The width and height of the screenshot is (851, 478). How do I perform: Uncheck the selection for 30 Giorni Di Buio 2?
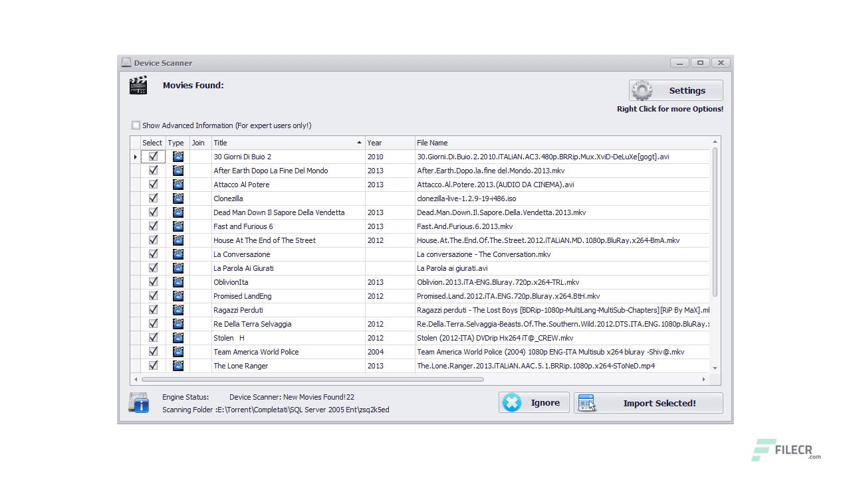coord(153,156)
